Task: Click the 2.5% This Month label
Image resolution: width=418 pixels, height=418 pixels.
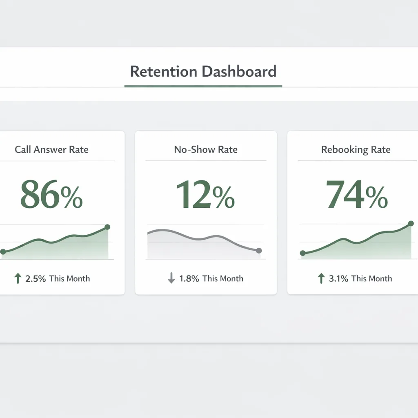Action: click(x=58, y=279)
